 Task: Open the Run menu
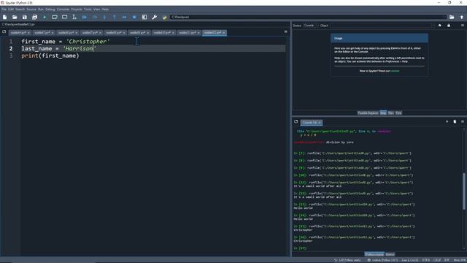(x=41, y=9)
